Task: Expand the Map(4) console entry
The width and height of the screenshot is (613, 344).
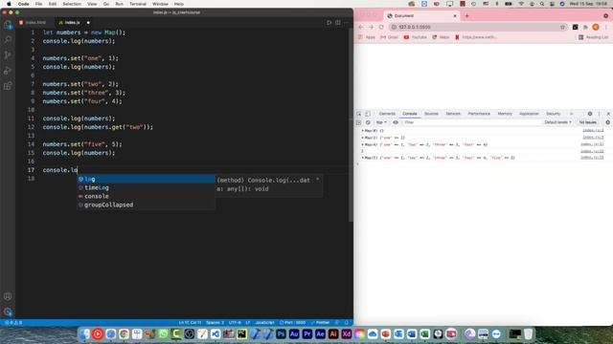Action: point(362,144)
